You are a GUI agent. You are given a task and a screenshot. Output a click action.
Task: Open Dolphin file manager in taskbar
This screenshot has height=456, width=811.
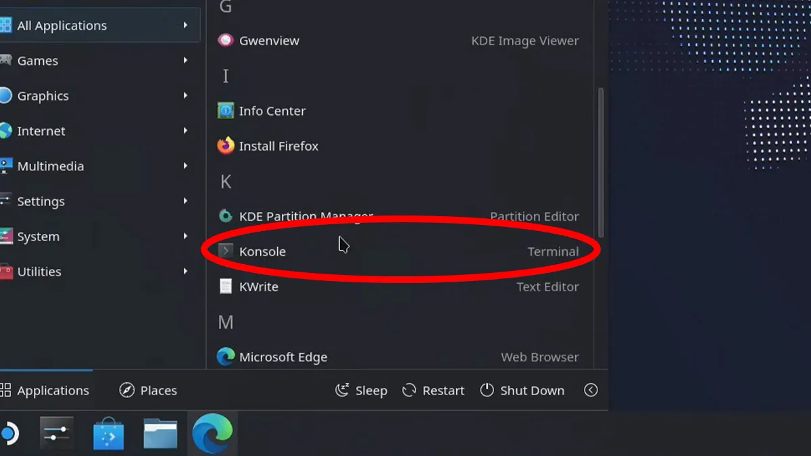point(160,434)
